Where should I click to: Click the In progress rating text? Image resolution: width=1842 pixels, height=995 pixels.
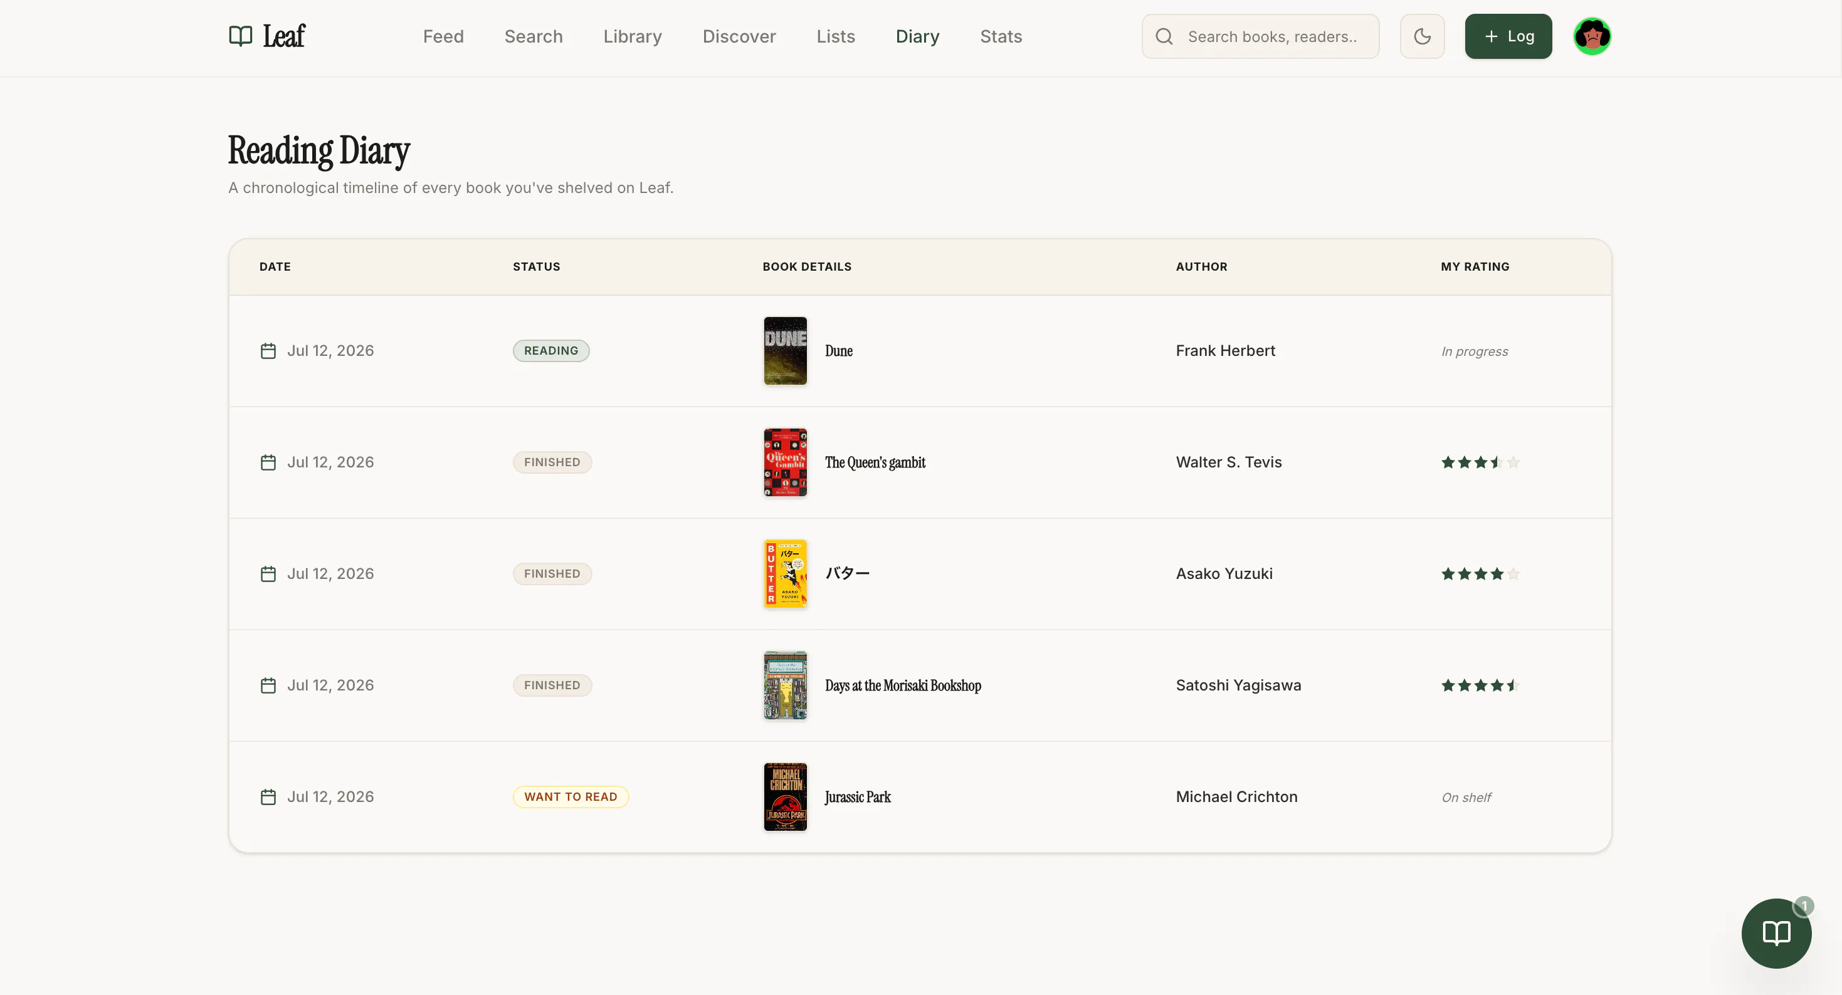(1475, 352)
